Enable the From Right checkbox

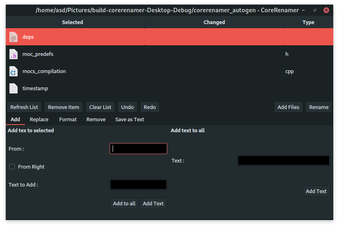coord(12,167)
